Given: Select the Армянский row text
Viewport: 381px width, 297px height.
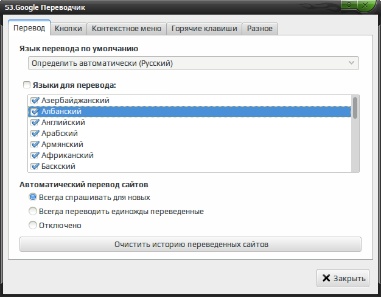Looking at the screenshot, I should 62,145.
